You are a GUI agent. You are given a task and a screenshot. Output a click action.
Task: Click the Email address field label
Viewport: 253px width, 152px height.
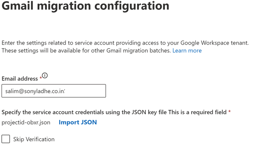(20, 79)
